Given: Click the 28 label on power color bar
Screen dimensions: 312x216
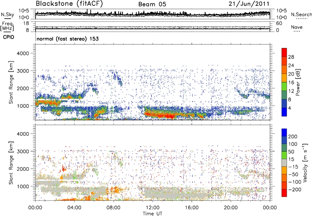Looking at the screenshot, I should point(291,57).
